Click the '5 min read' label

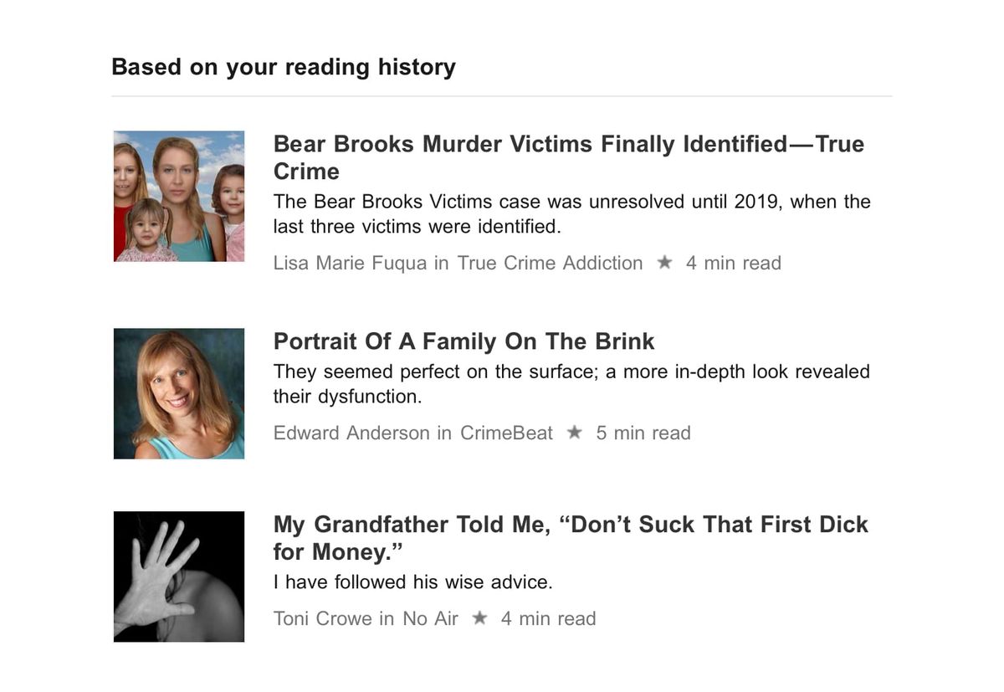[643, 433]
